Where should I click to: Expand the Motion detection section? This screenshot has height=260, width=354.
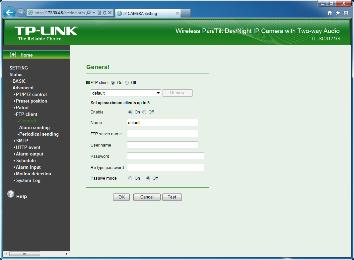point(32,174)
